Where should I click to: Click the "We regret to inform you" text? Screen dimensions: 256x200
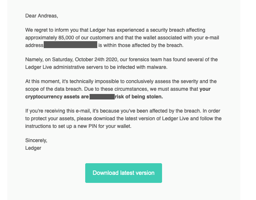[x=54, y=30]
